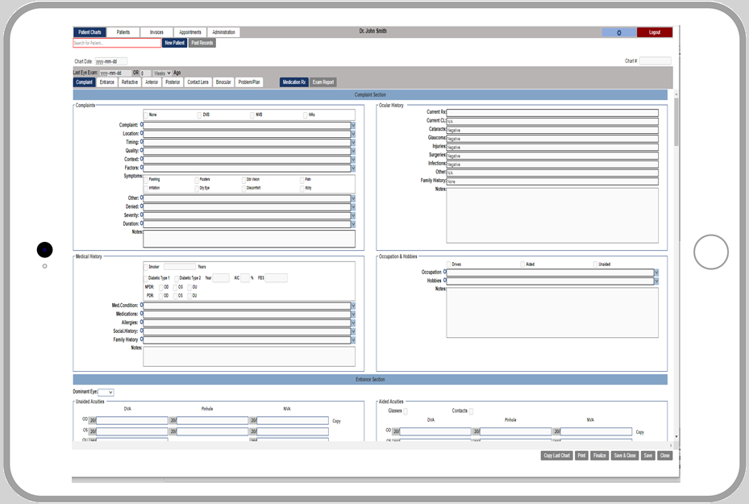Open the Weeks unit dropdown

[162, 73]
